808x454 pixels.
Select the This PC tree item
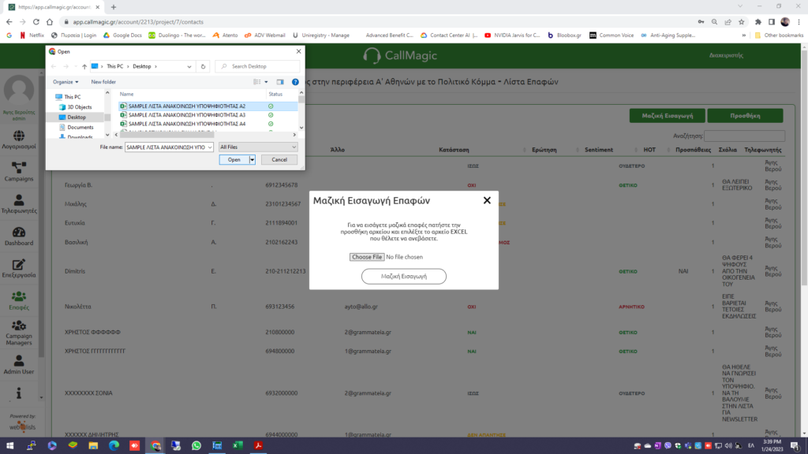pos(71,96)
